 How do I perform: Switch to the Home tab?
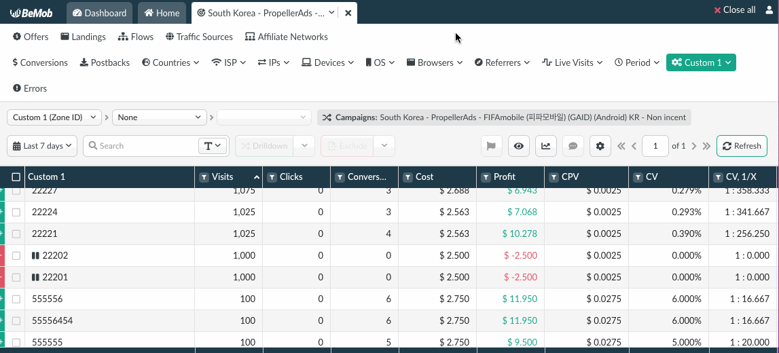pos(162,13)
